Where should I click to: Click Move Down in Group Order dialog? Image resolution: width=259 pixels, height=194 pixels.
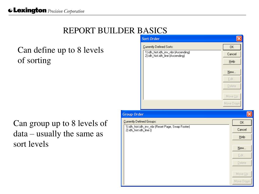coord(242,181)
